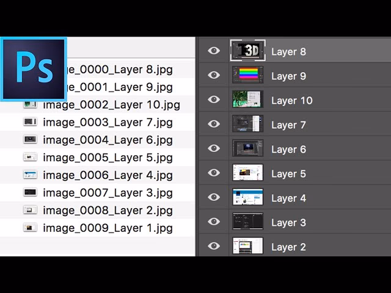Select file image_0001_Layer 9.jpg
Screen dimensions: 391x293
click(x=120, y=87)
